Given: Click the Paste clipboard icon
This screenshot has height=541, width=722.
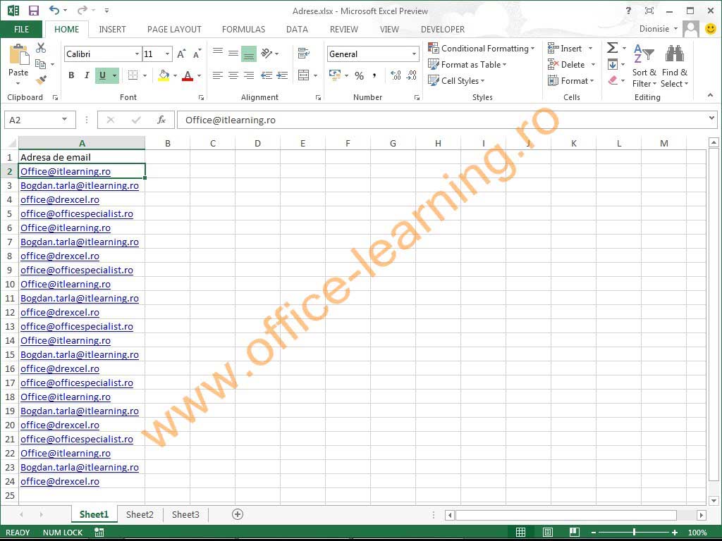Looking at the screenshot, I should pos(18,55).
